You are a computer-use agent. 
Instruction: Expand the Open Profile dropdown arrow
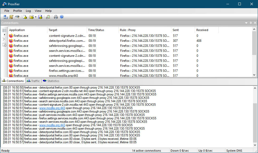36,17
